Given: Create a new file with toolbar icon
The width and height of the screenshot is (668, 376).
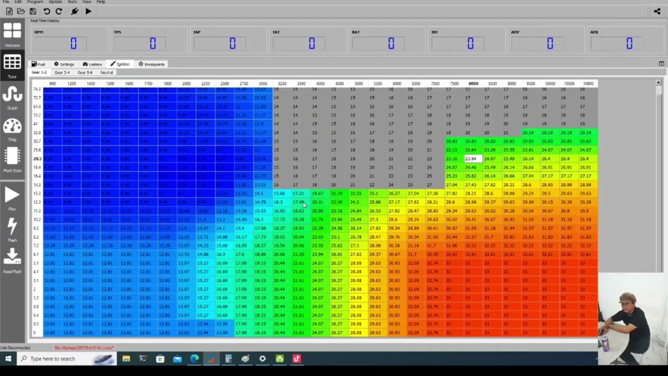Looking at the screenshot, I should click(x=9, y=11).
